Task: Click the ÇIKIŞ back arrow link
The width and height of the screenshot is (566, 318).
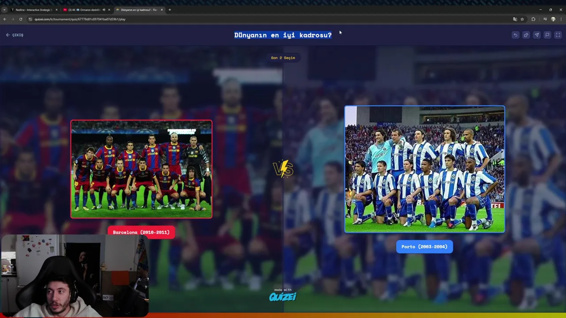Action: pos(15,35)
